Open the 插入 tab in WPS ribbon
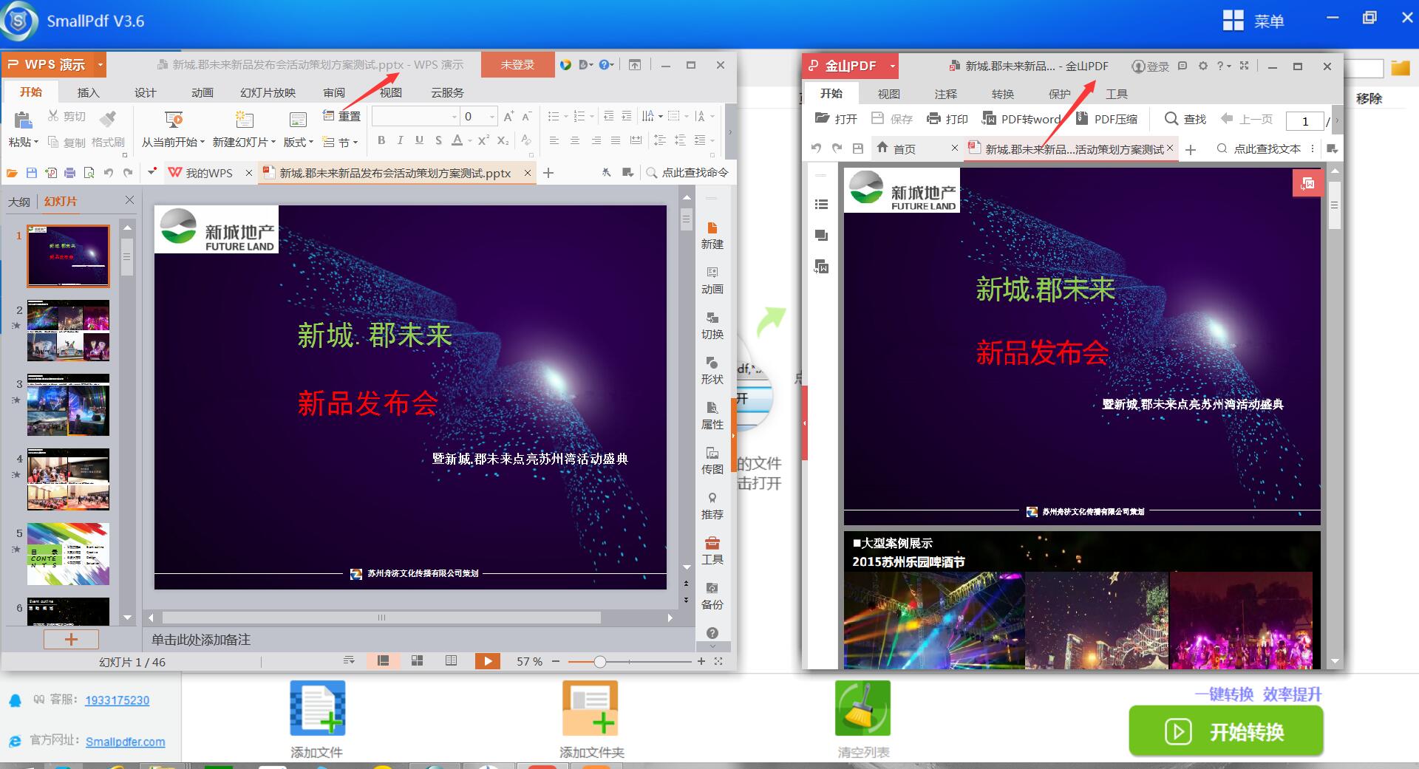Screen dimensions: 1419x769 [89, 92]
